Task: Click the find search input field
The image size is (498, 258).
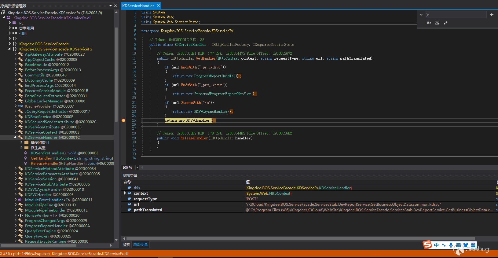Action: pyautogui.click(x=456, y=15)
